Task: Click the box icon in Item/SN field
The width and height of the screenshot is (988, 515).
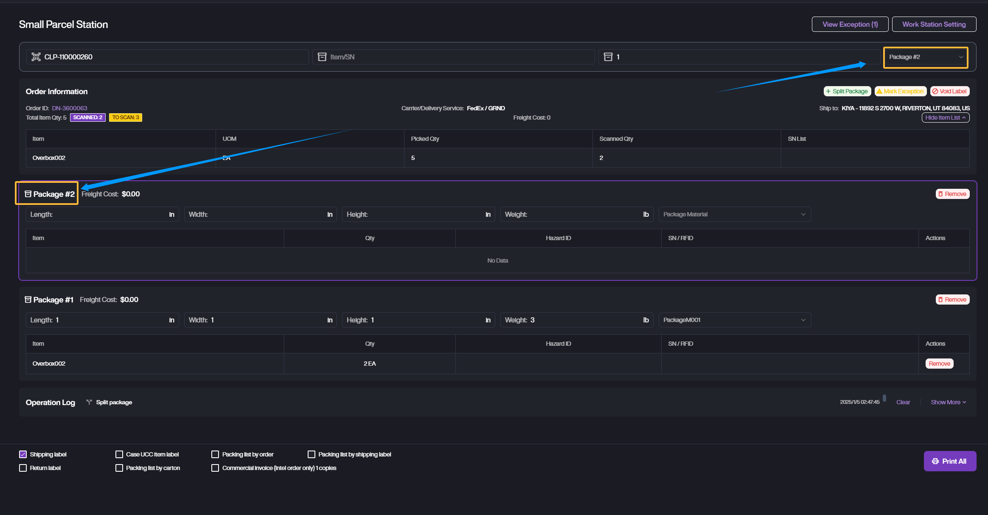Action: point(322,57)
